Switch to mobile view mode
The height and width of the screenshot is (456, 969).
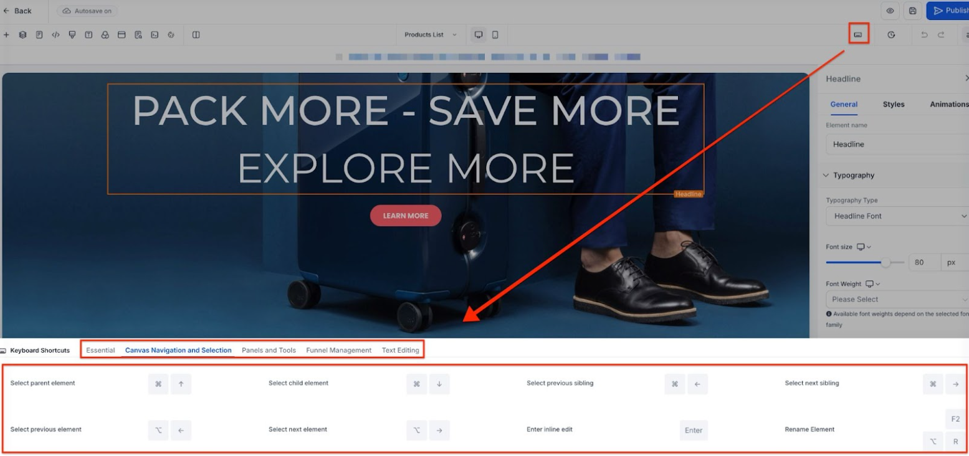click(495, 35)
